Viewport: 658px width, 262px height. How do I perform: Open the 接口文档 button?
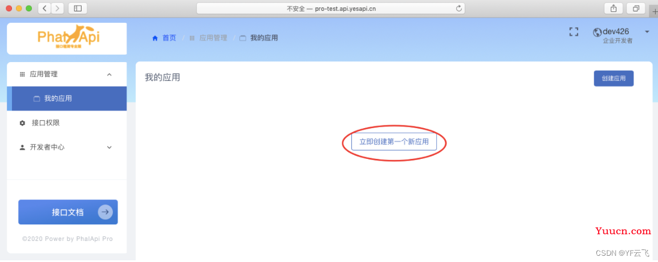68,212
